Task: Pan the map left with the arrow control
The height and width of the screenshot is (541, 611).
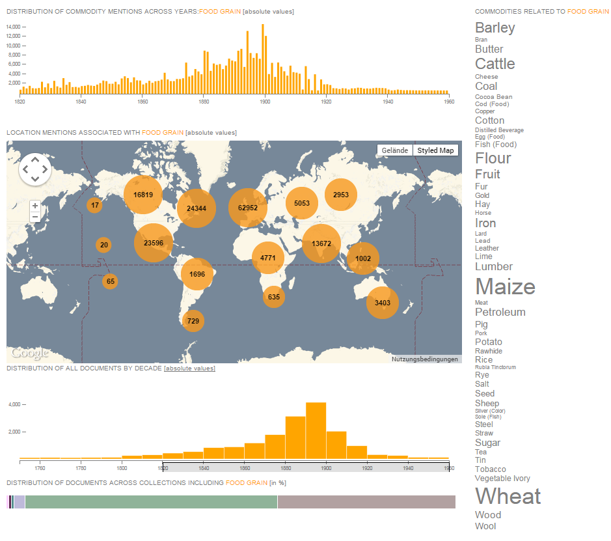Action: click(x=25, y=169)
